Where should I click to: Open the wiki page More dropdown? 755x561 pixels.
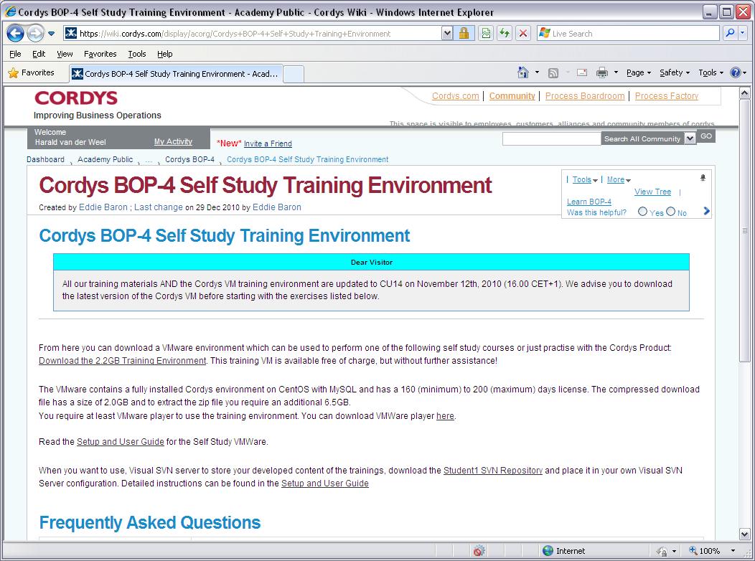click(x=619, y=179)
